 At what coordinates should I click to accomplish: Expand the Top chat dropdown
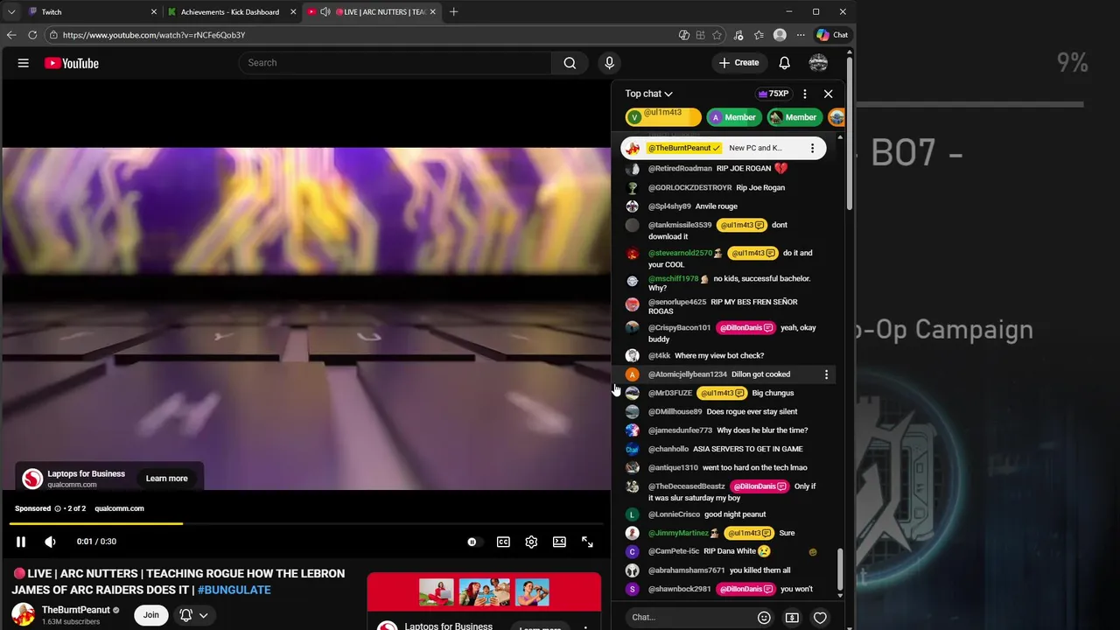tap(648, 94)
